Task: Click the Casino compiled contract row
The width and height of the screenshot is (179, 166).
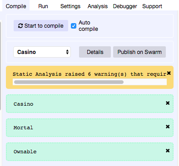Action: pyautogui.click(x=89, y=104)
